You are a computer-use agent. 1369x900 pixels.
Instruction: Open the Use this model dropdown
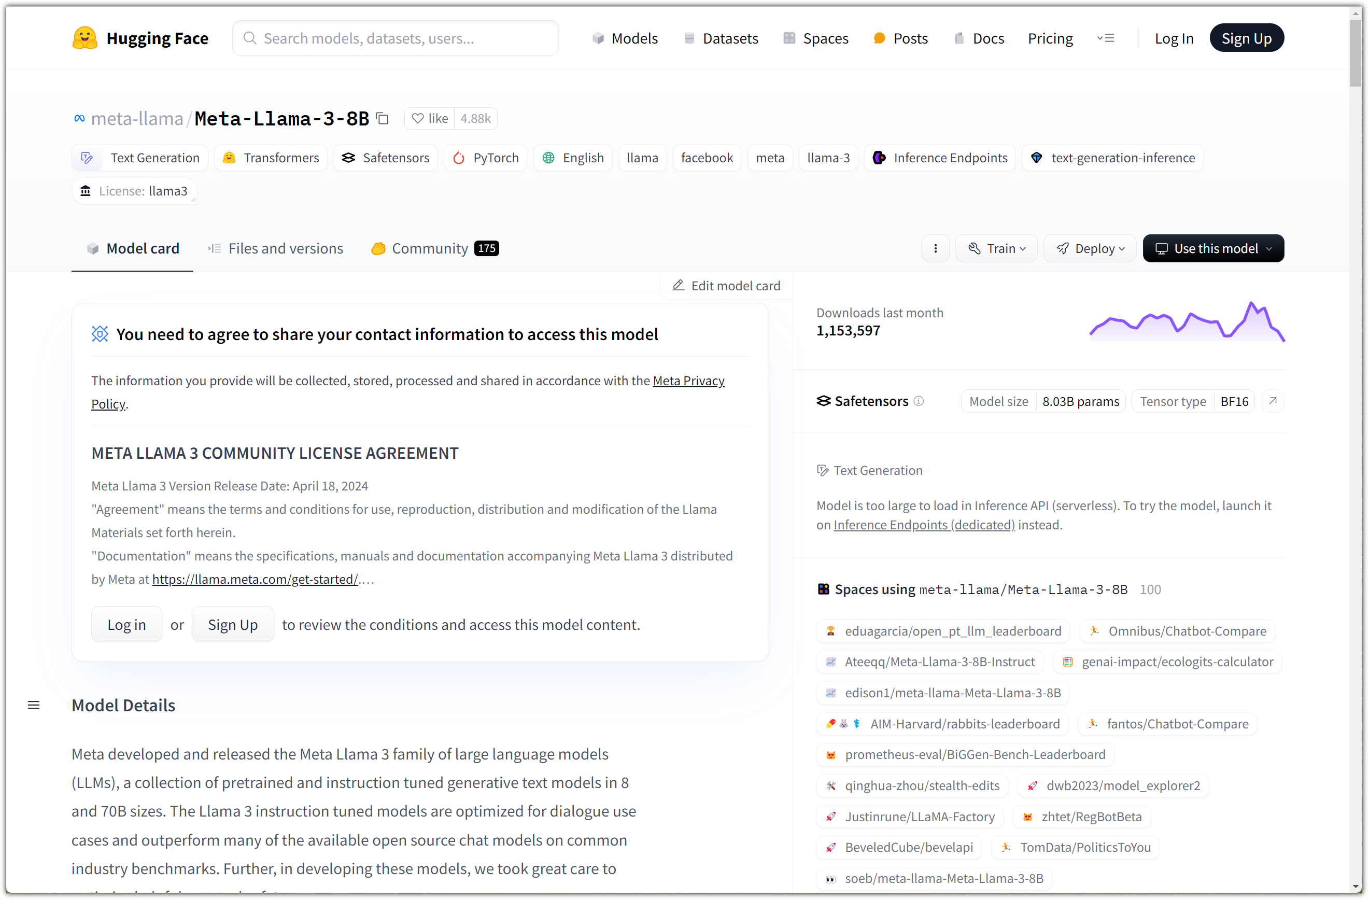1213,249
